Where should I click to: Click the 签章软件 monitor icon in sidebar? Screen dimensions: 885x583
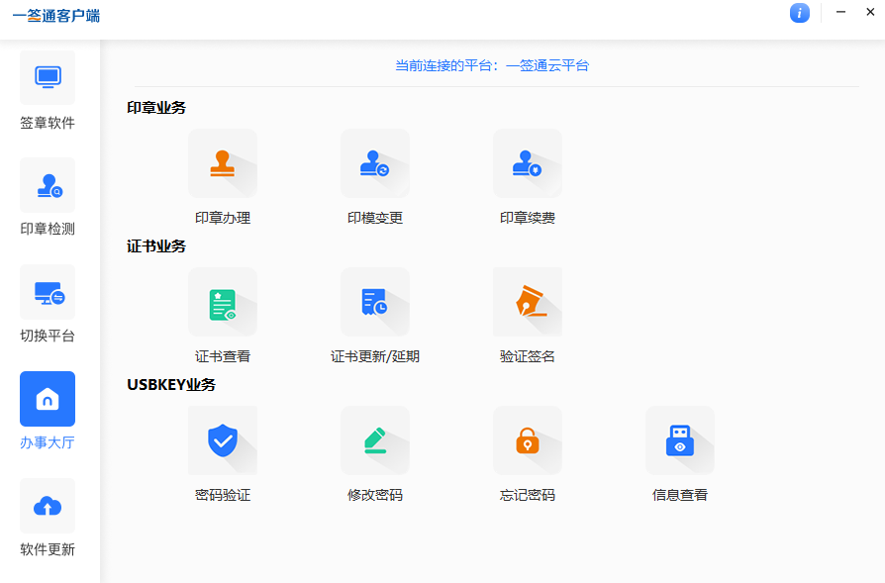pyautogui.click(x=47, y=77)
